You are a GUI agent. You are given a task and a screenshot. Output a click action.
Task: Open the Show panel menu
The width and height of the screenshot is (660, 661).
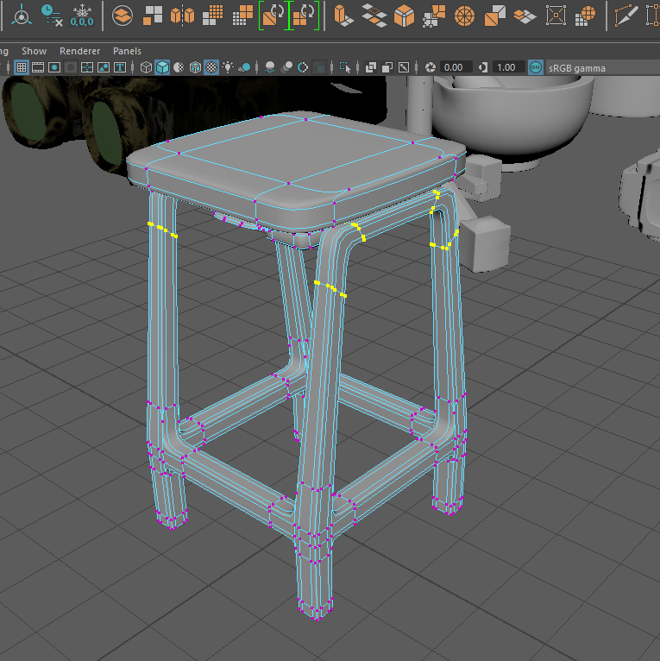point(35,51)
